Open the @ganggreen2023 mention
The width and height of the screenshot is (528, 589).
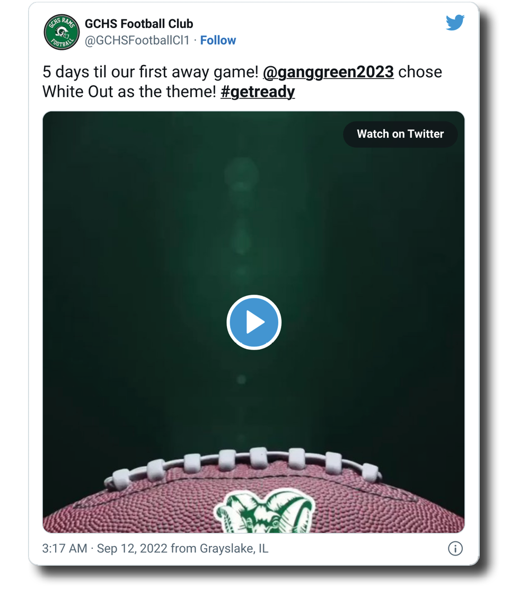pyautogui.click(x=328, y=72)
